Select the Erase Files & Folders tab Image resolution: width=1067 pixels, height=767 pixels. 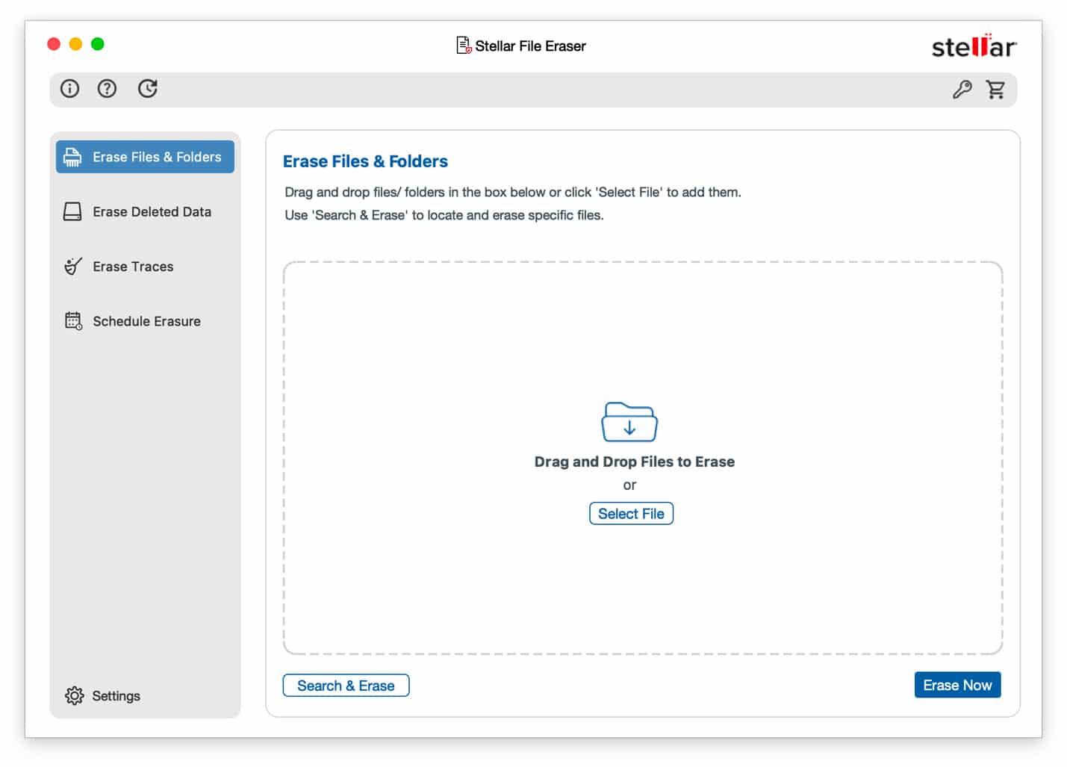coord(145,157)
